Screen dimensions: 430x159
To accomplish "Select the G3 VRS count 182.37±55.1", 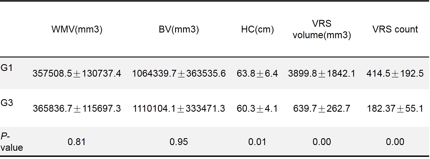I will click(x=395, y=109).
